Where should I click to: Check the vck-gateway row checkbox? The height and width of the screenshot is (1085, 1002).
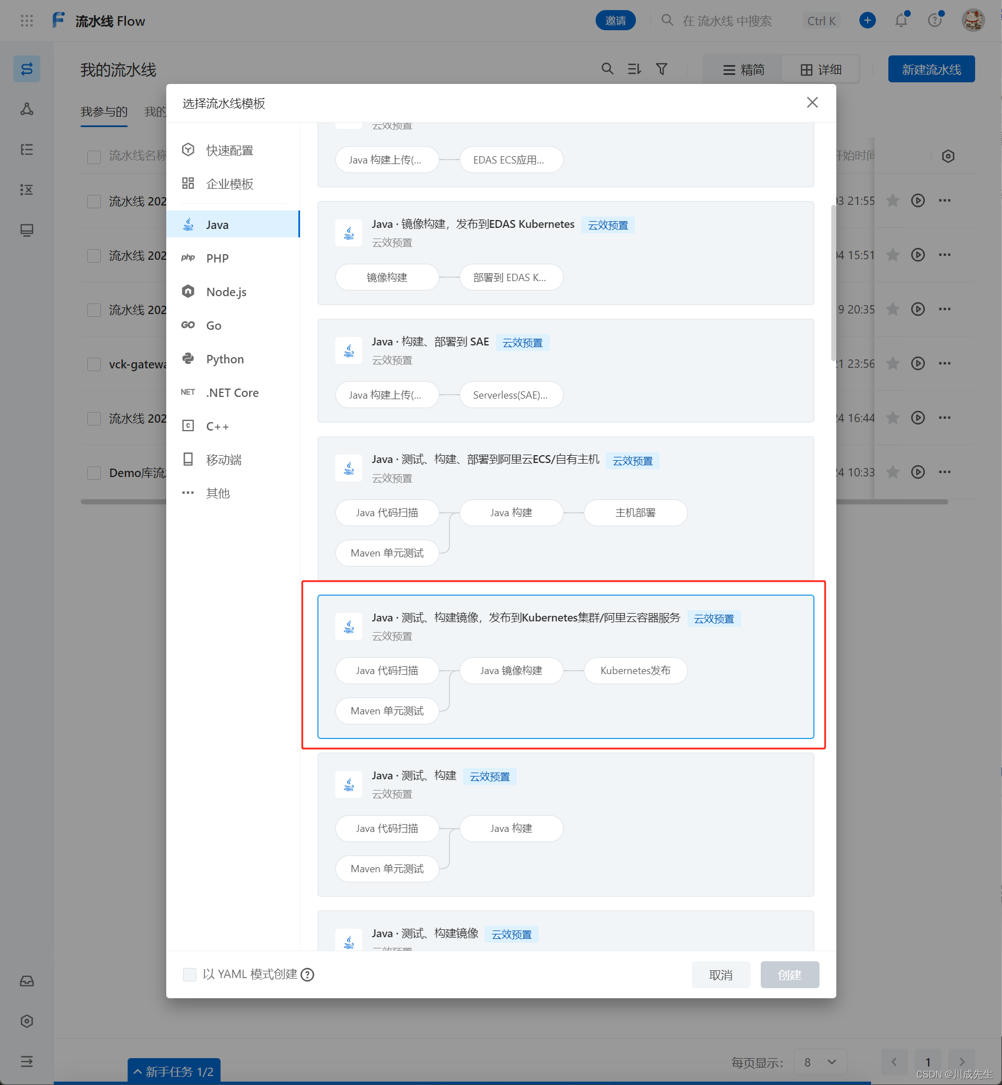(x=94, y=364)
